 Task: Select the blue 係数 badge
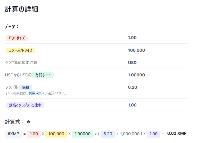click(26, 87)
